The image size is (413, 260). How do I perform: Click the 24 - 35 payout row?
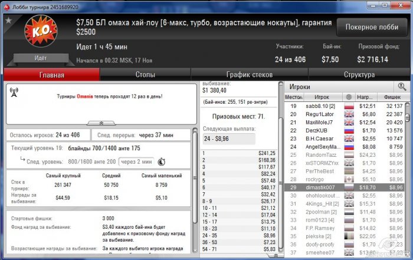(238, 235)
